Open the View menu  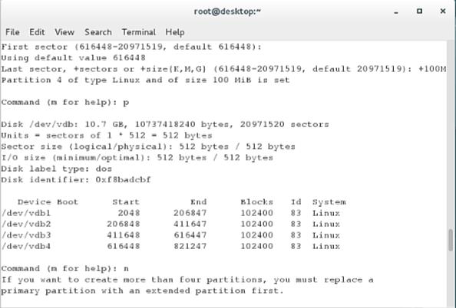click(64, 32)
